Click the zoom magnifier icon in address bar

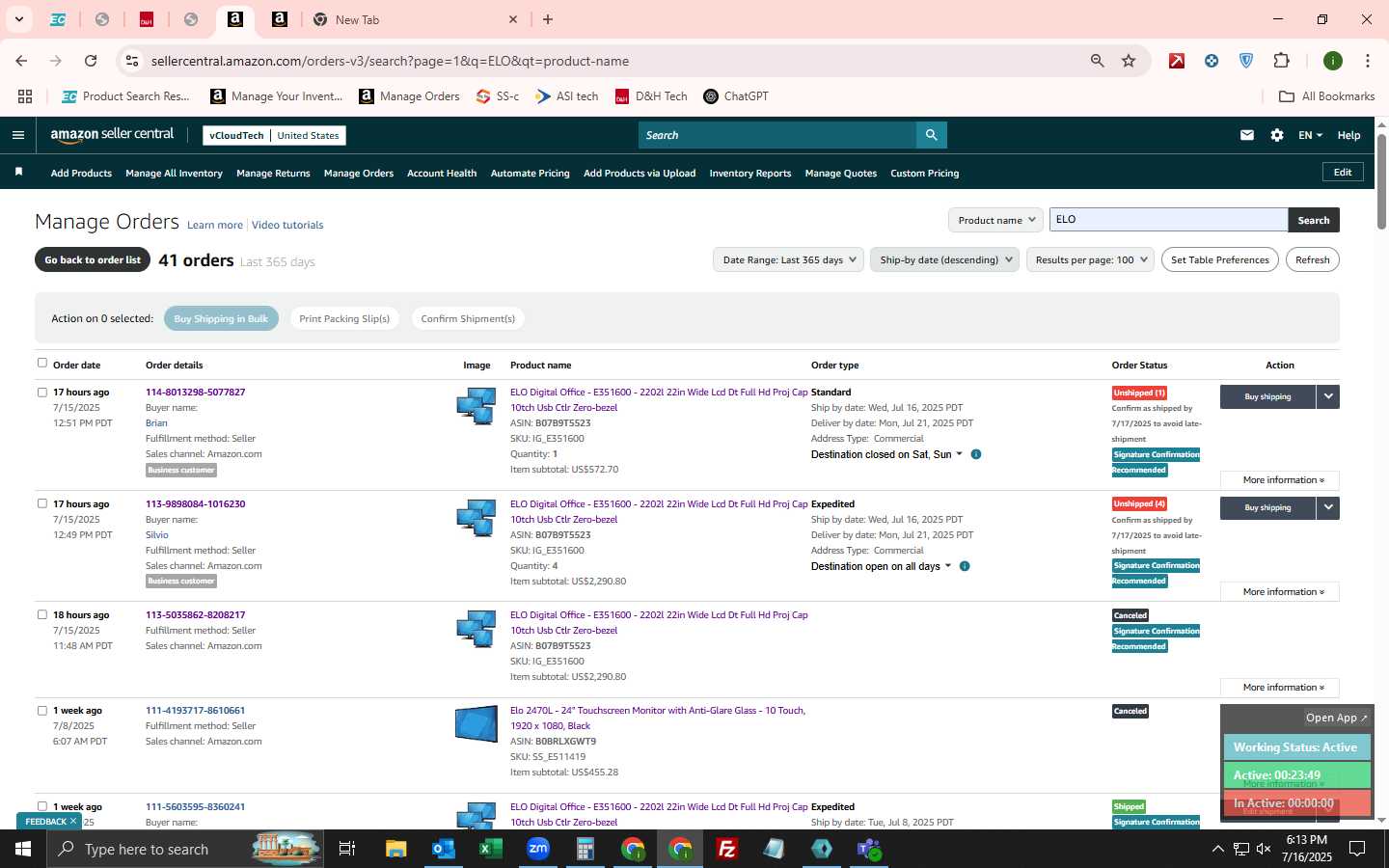click(x=1097, y=61)
